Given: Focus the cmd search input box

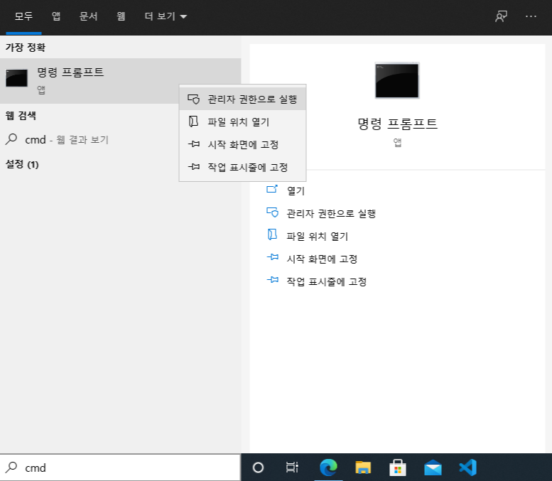Looking at the screenshot, I should click(x=120, y=468).
